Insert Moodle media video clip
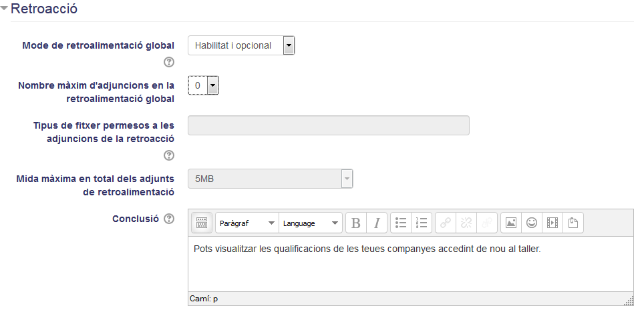 click(x=552, y=223)
